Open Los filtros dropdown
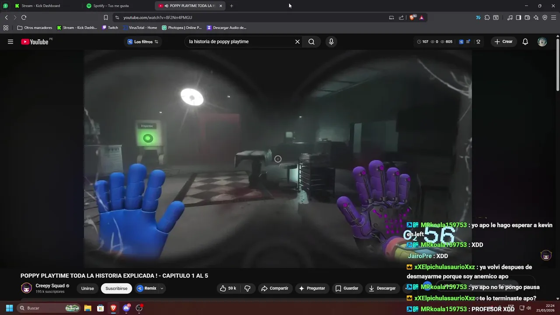560x315 pixels. pos(143,42)
